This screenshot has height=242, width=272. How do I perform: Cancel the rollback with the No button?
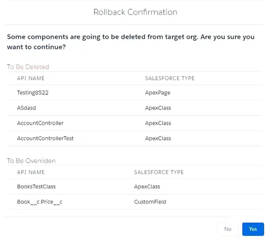(228, 229)
